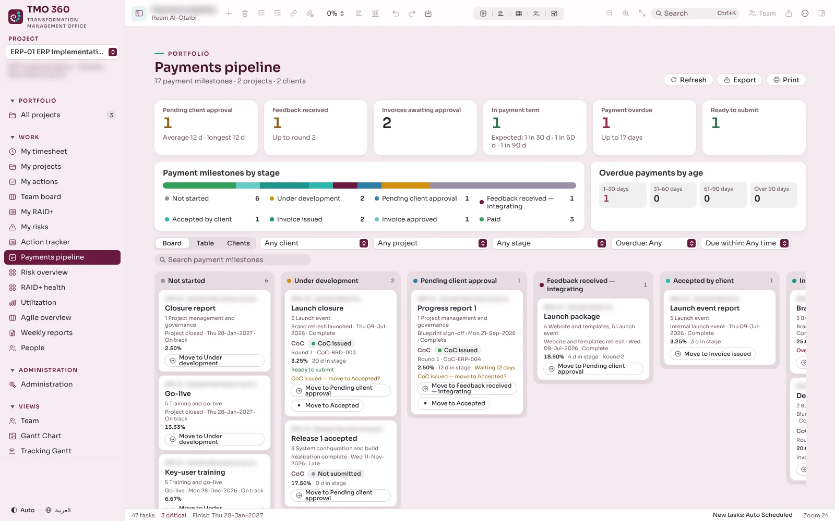Click the indent icon in the toolbar
Screen dimensions: 835x521
click(277, 14)
